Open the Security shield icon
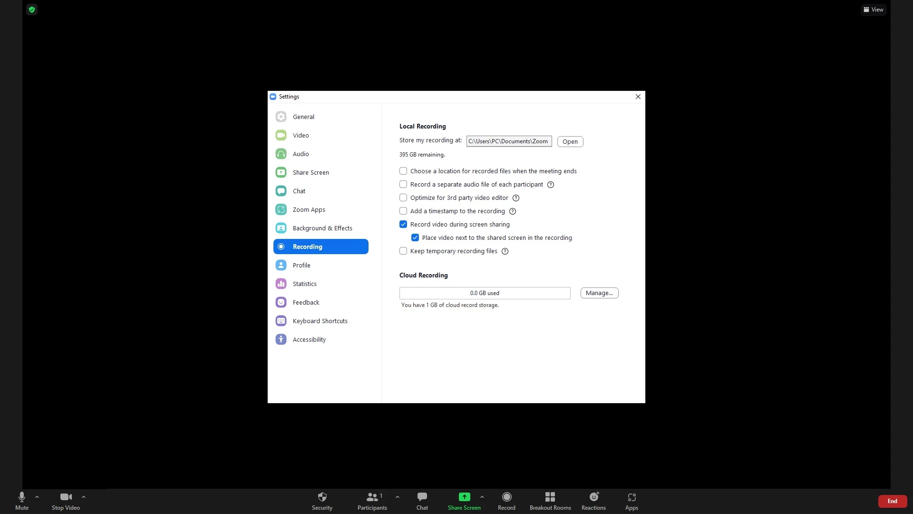This screenshot has height=514, width=913. (322, 497)
